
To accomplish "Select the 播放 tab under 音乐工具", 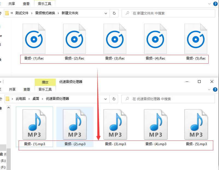I will point(45,82).
